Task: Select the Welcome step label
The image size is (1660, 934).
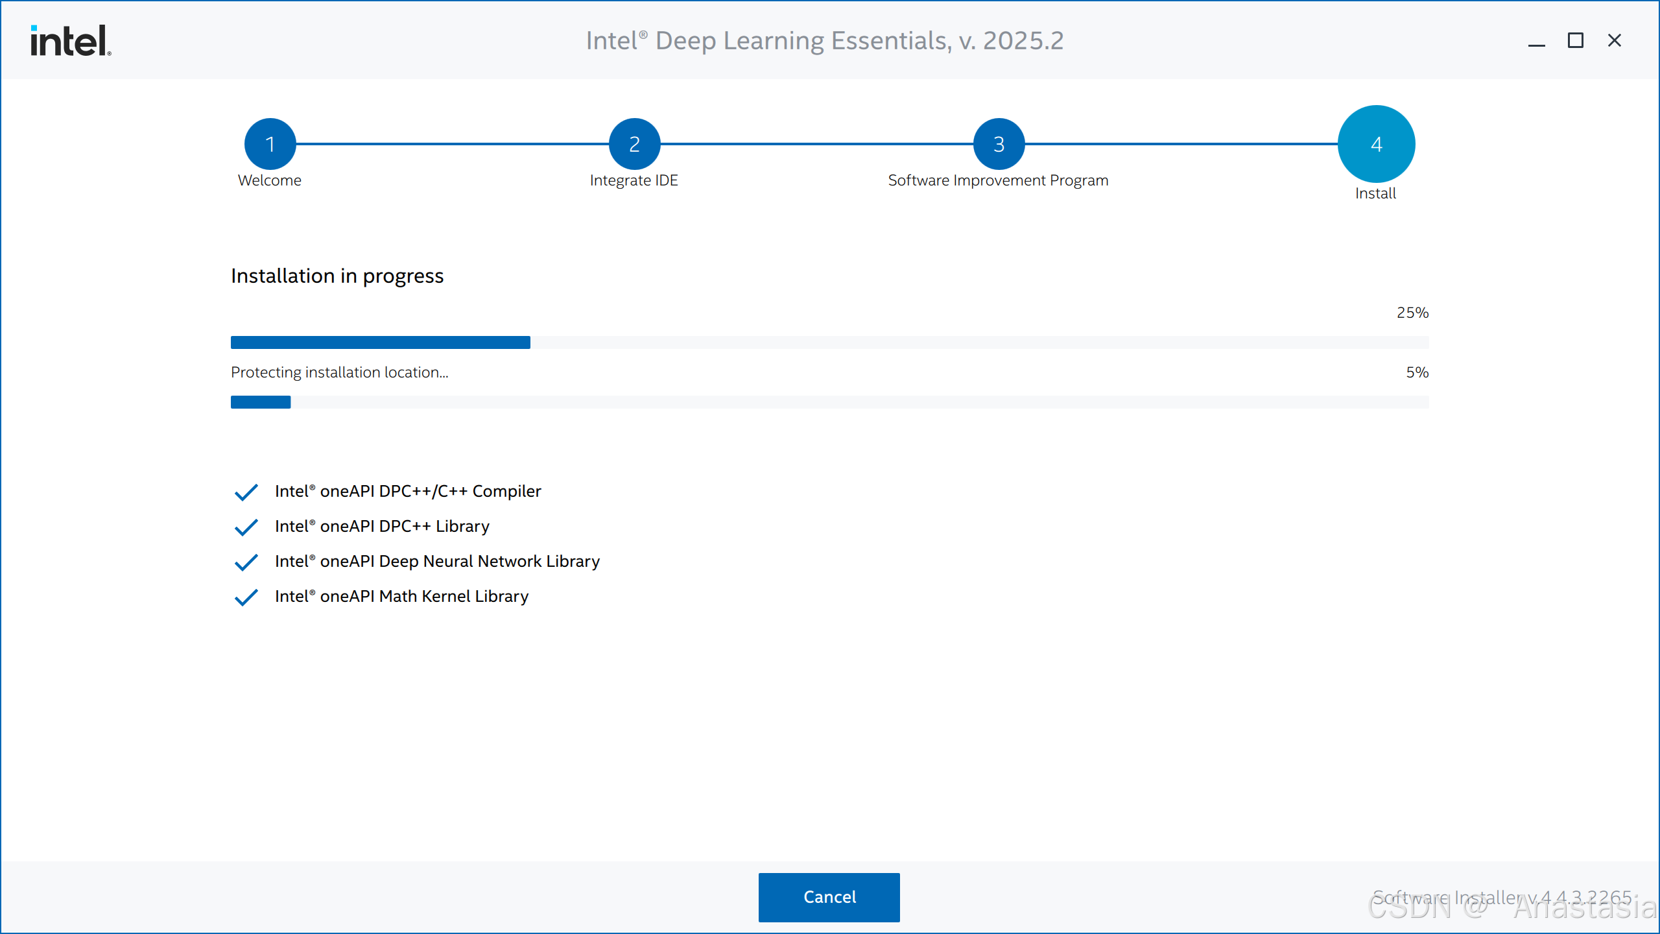Action: point(270,180)
